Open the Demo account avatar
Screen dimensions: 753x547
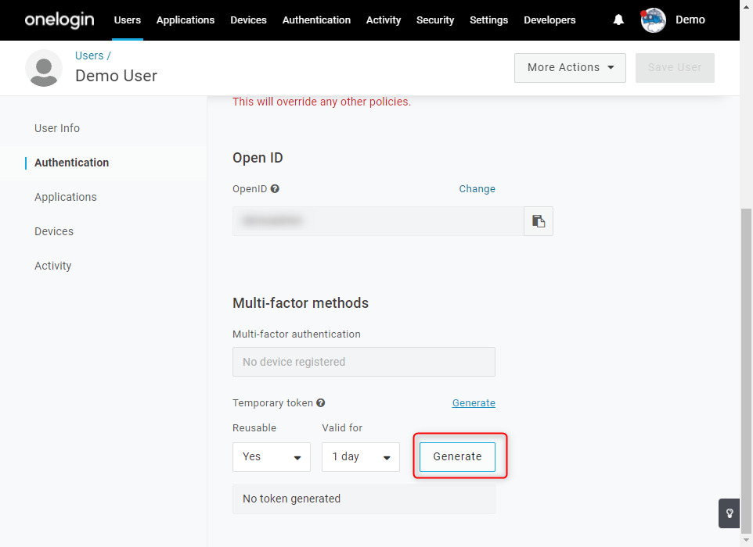coord(653,20)
